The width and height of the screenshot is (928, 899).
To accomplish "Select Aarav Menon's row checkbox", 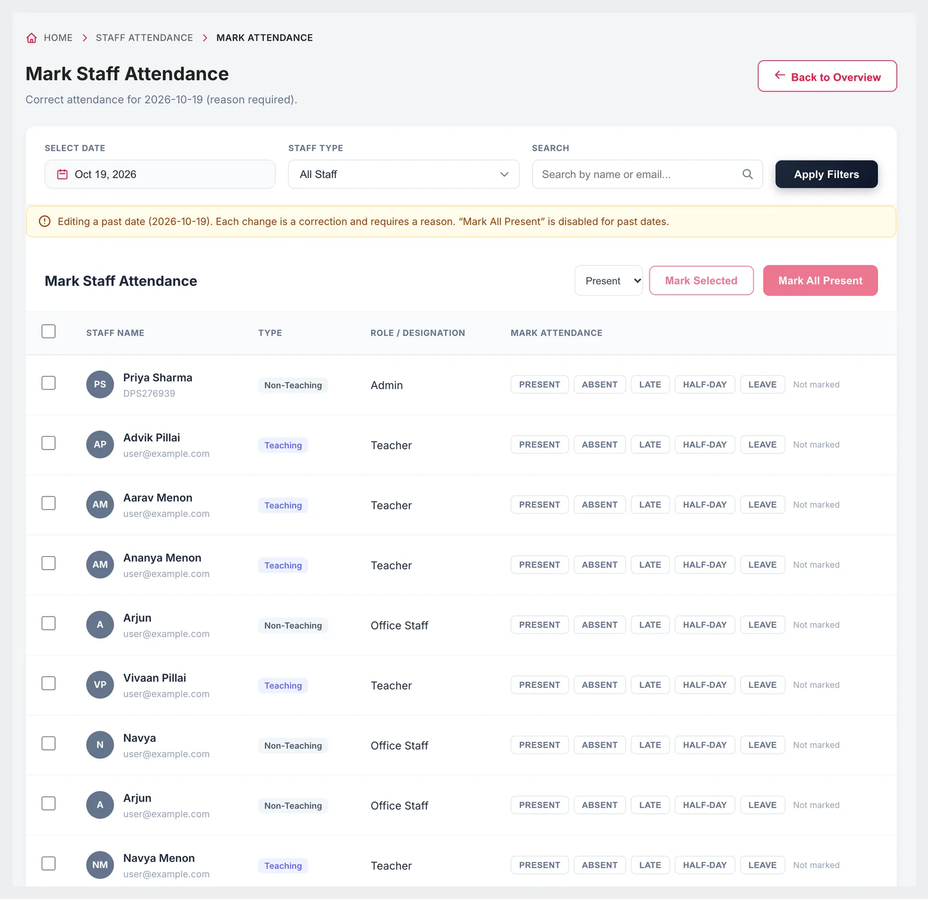I will (49, 503).
